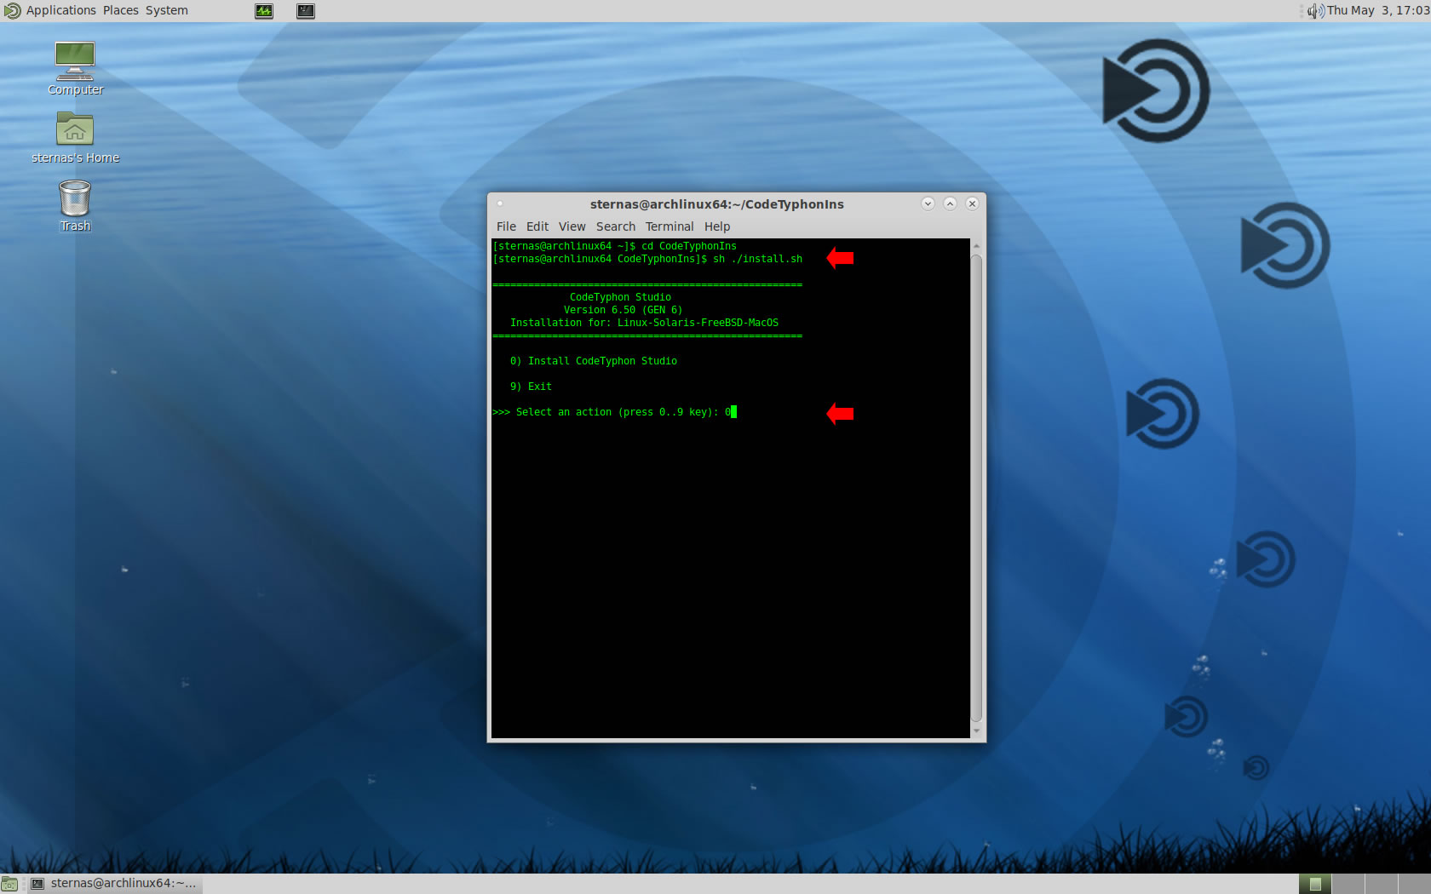Open the terminal View menu

click(x=572, y=226)
